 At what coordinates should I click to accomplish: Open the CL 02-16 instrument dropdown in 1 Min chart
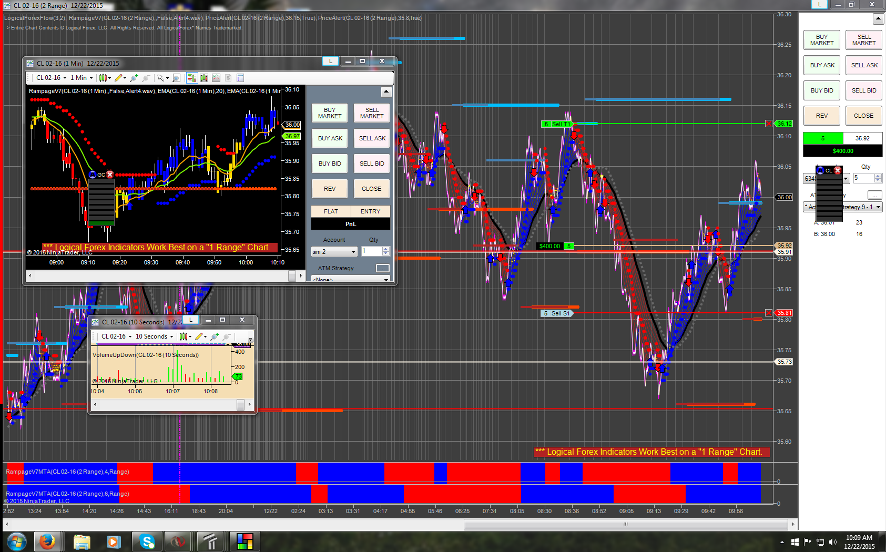(x=51, y=78)
